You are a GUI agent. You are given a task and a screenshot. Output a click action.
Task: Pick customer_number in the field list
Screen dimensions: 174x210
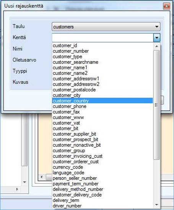click(102, 51)
